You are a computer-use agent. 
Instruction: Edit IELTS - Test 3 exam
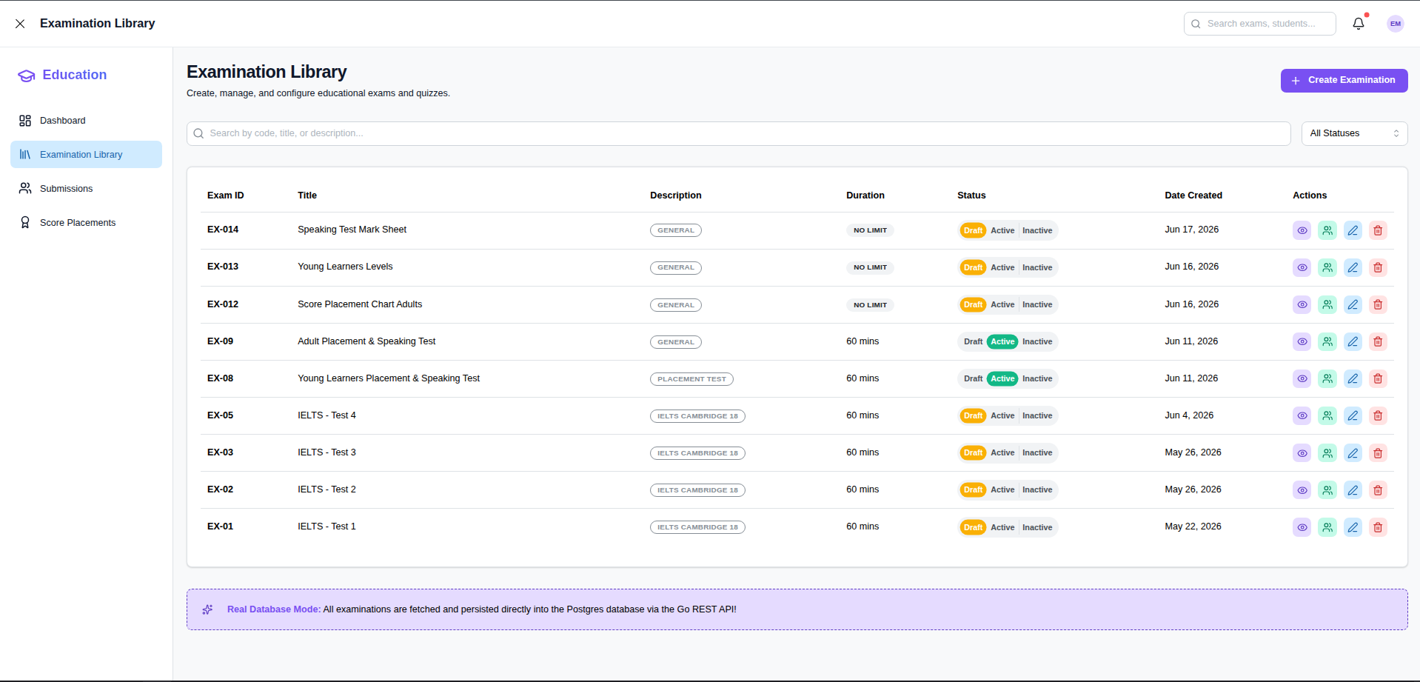click(x=1353, y=452)
